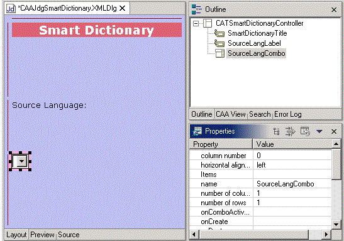This screenshot has width=344, height=241.
Task: Edit the number of rows value
Action: [292, 203]
